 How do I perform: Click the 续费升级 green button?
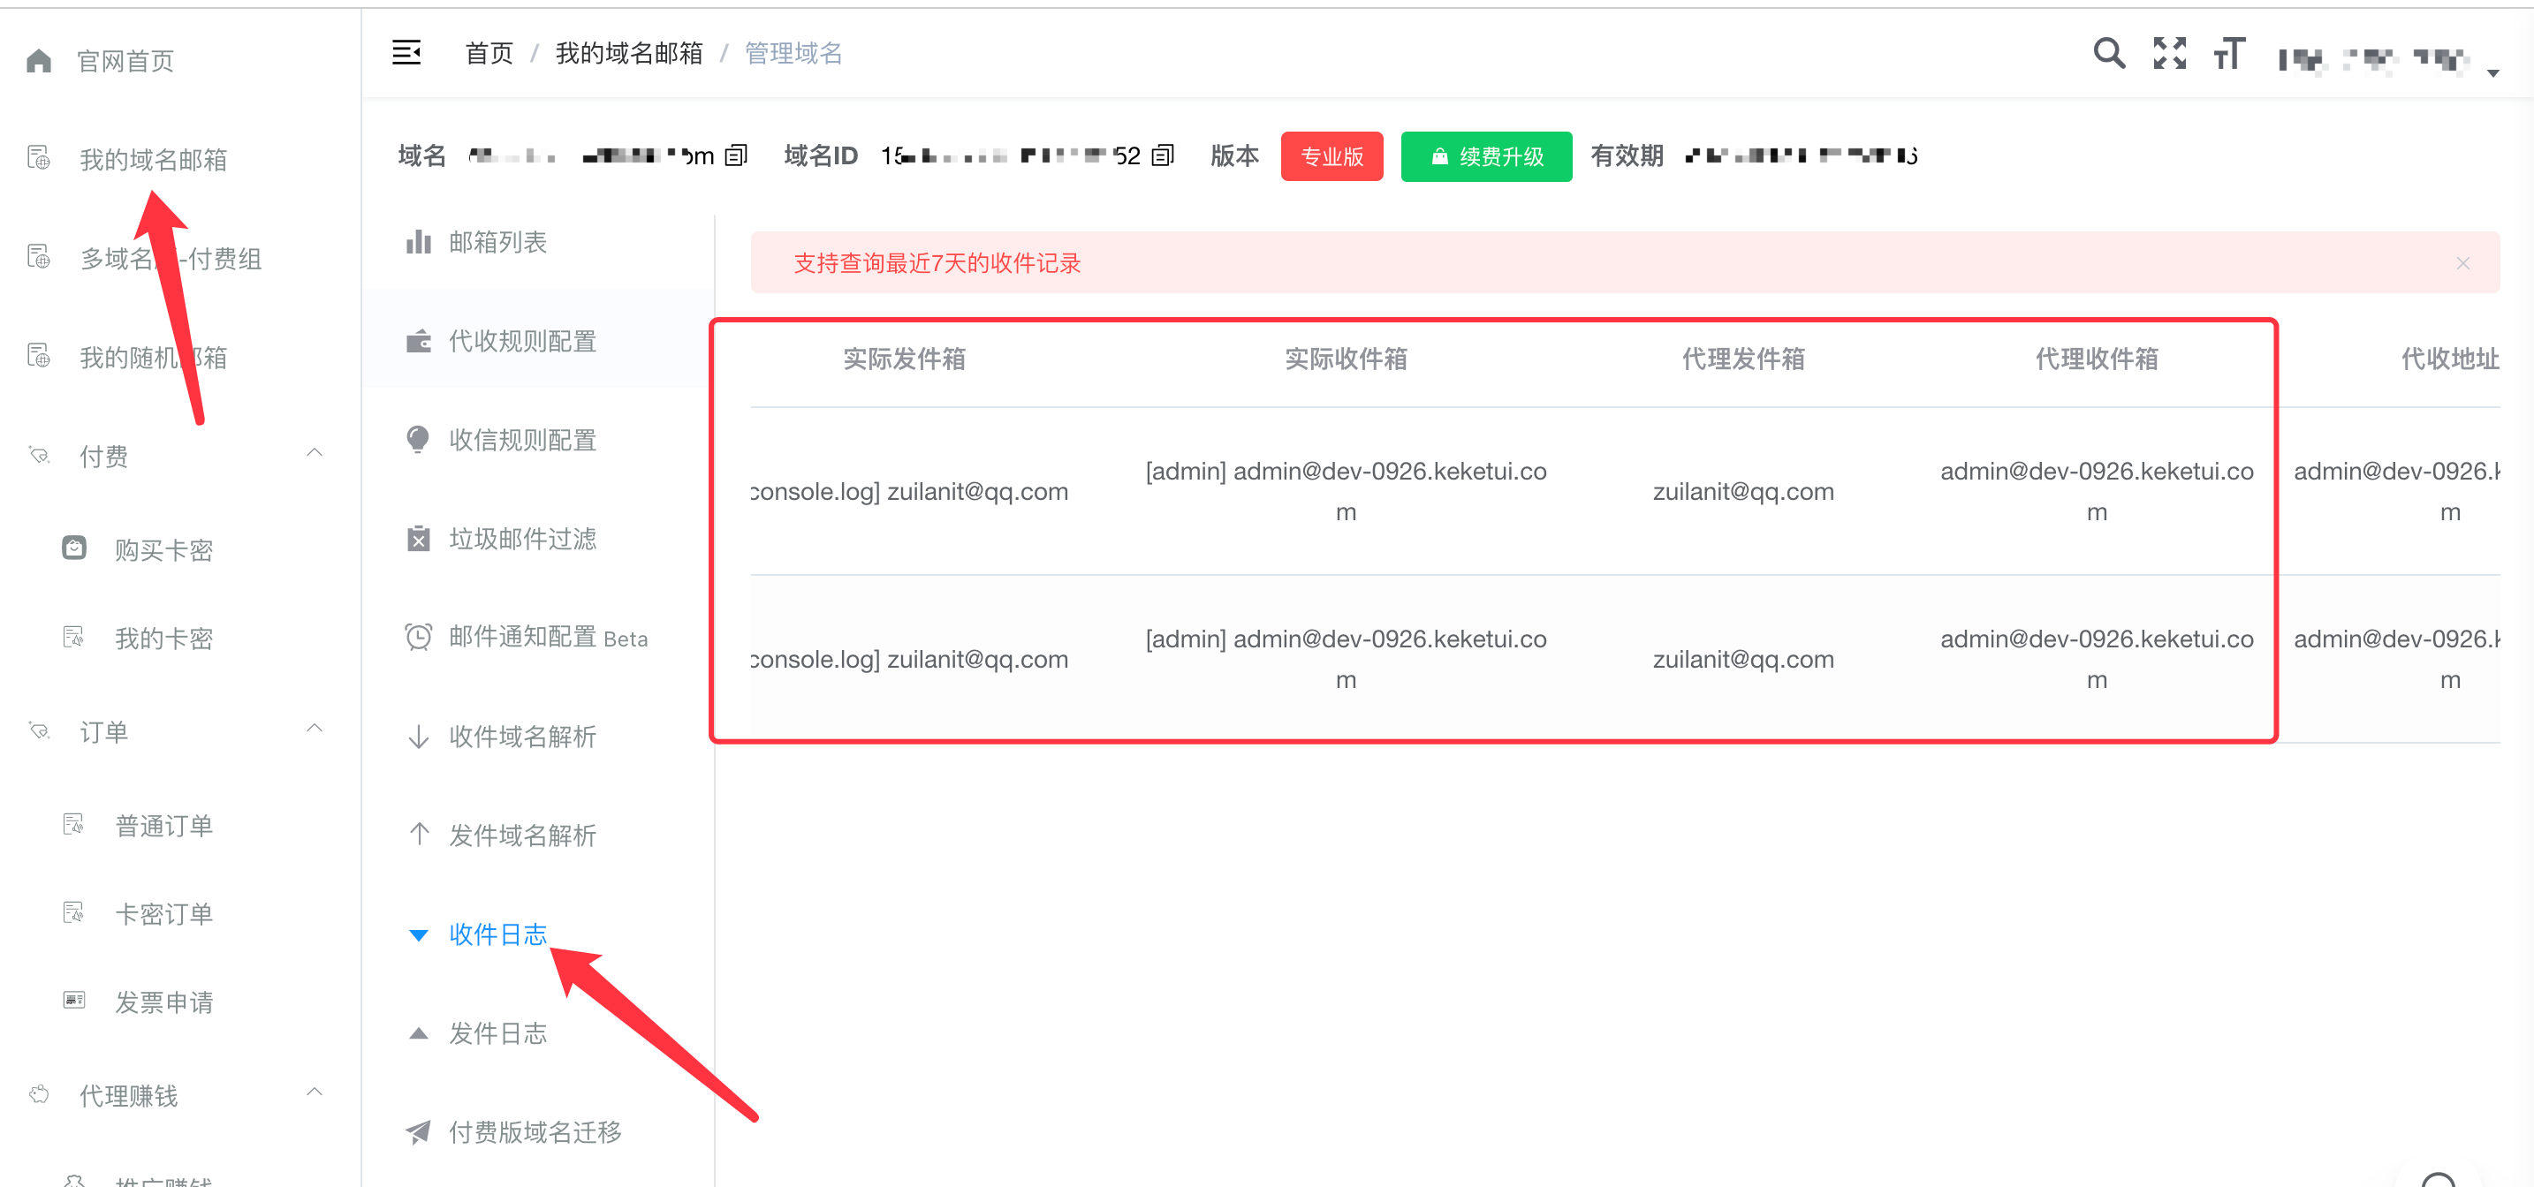pyautogui.click(x=1485, y=156)
